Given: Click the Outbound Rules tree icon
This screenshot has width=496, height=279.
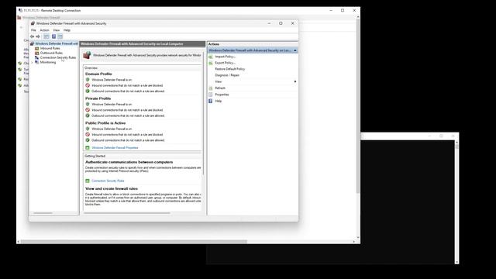Looking at the screenshot, I should pos(37,53).
